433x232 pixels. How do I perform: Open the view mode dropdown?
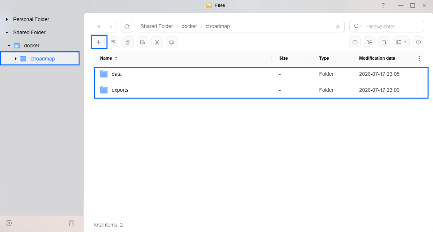pos(401,42)
